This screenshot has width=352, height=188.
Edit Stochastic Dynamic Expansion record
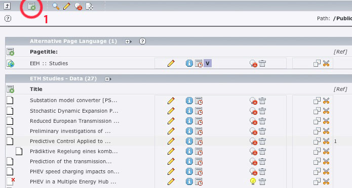tap(171, 111)
